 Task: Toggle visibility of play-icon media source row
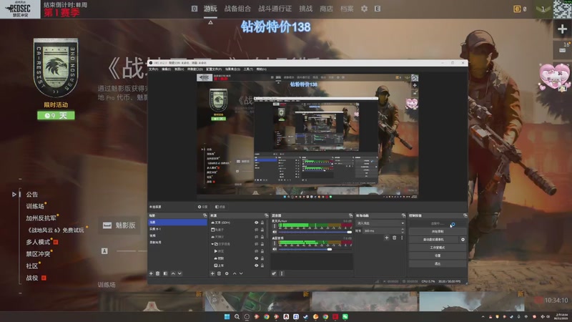[256, 251]
